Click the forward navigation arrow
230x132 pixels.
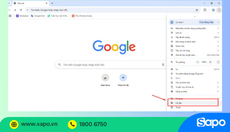pos(15,10)
